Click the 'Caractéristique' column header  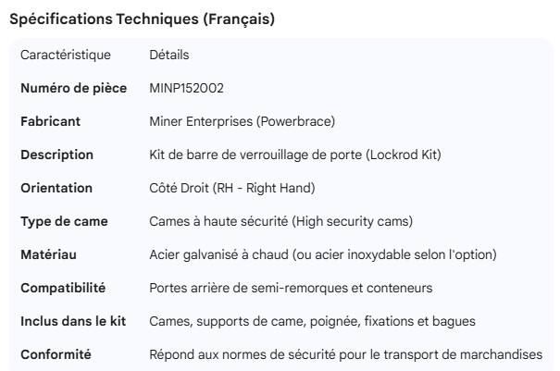click(x=65, y=56)
